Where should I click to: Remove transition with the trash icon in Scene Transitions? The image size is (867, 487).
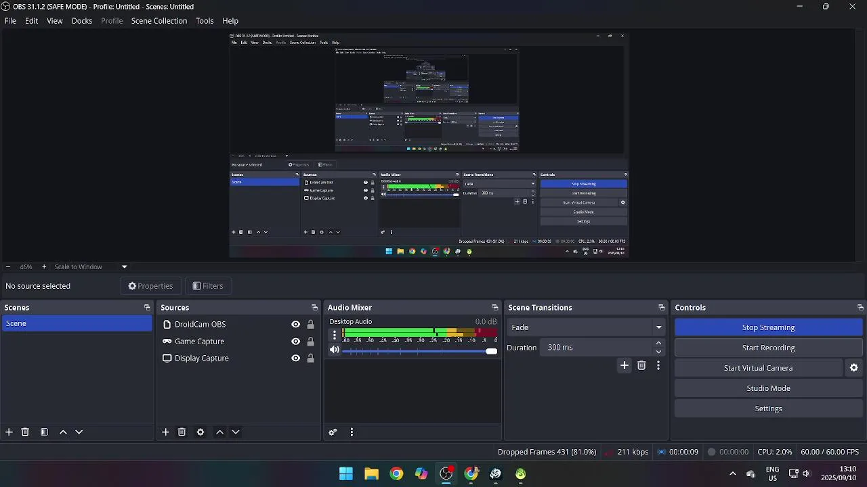[641, 365]
